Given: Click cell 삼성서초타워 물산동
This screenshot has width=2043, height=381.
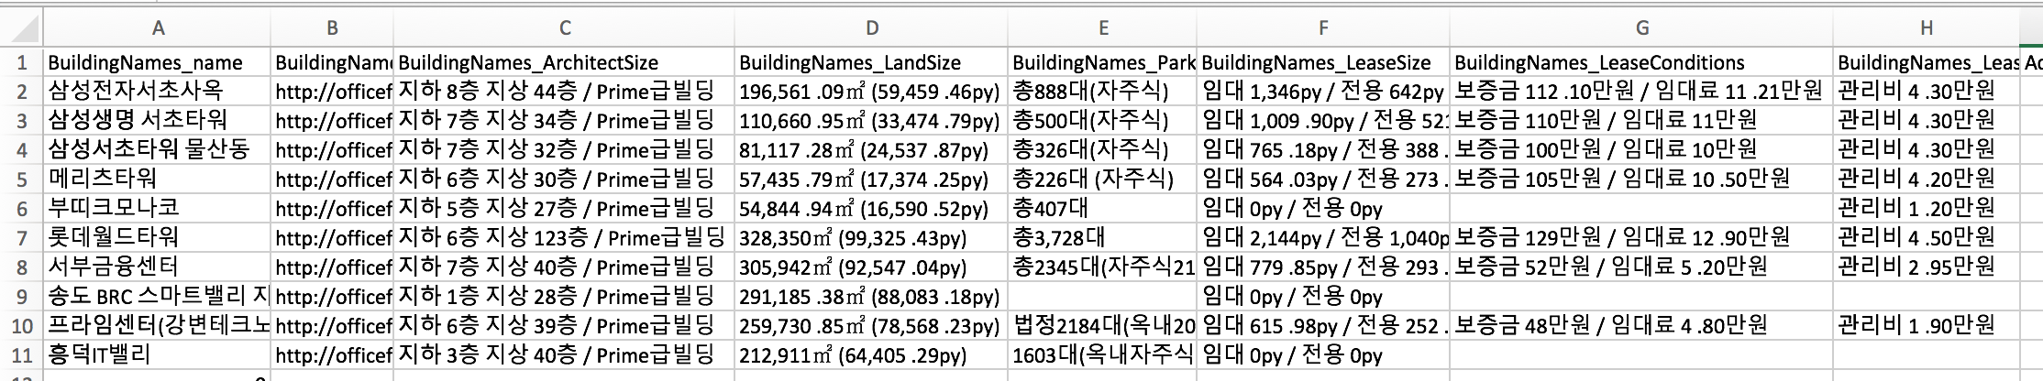Looking at the screenshot, I should click(158, 150).
